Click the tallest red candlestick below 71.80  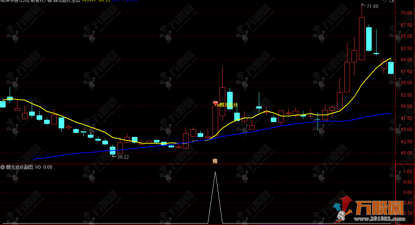tap(362, 38)
